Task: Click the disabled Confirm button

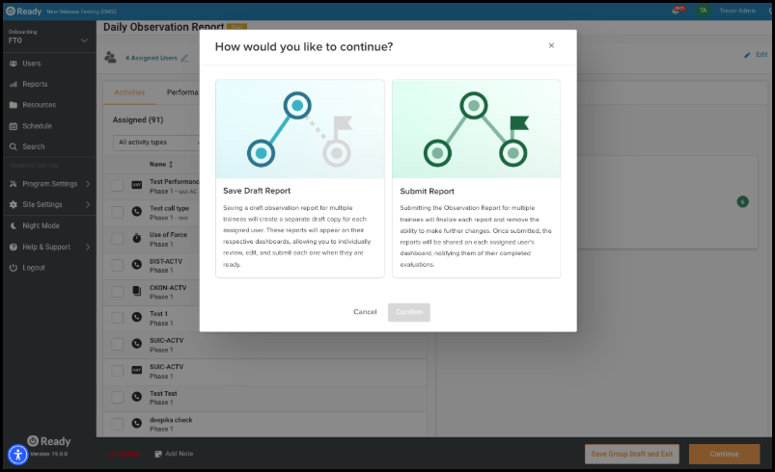Action: pyautogui.click(x=409, y=312)
